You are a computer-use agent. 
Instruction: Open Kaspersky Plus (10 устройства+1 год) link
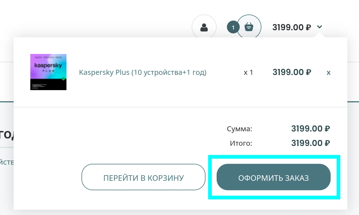(143, 73)
